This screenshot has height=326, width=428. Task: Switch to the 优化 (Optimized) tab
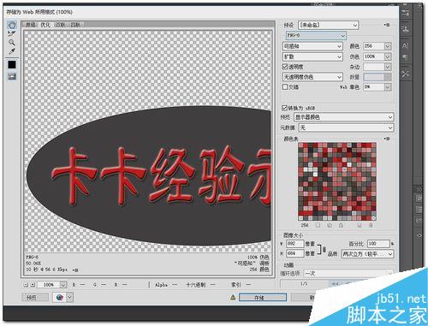pos(45,25)
